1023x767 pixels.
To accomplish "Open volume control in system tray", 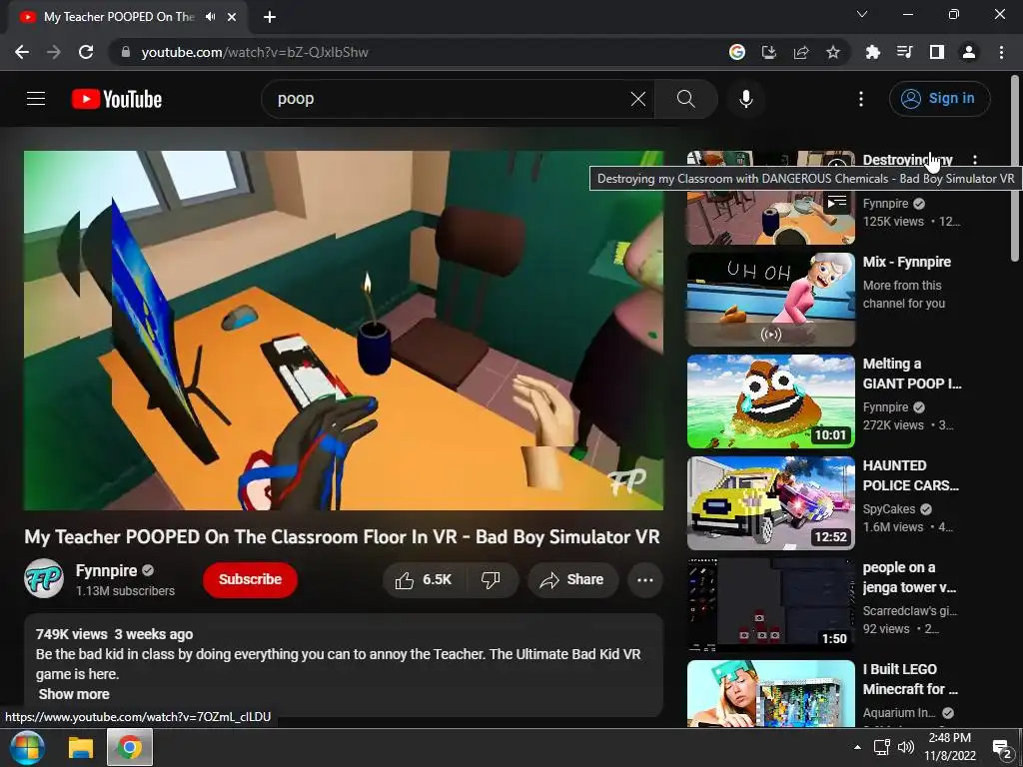I will coord(905,747).
